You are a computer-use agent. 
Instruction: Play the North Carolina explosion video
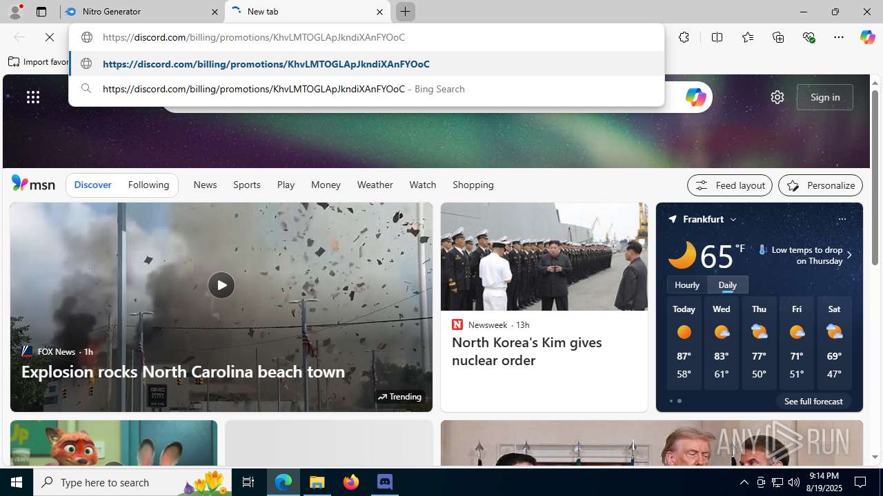click(221, 285)
